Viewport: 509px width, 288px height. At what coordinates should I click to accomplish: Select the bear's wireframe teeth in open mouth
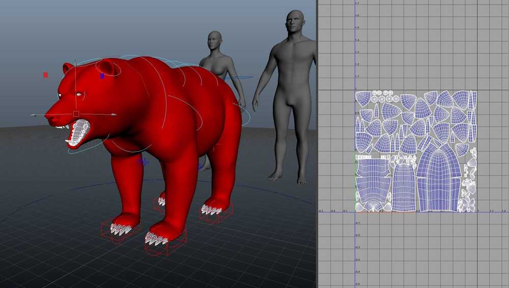78,132
